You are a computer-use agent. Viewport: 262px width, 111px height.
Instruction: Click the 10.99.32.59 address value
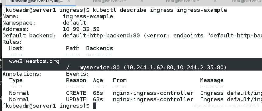click(x=81, y=29)
